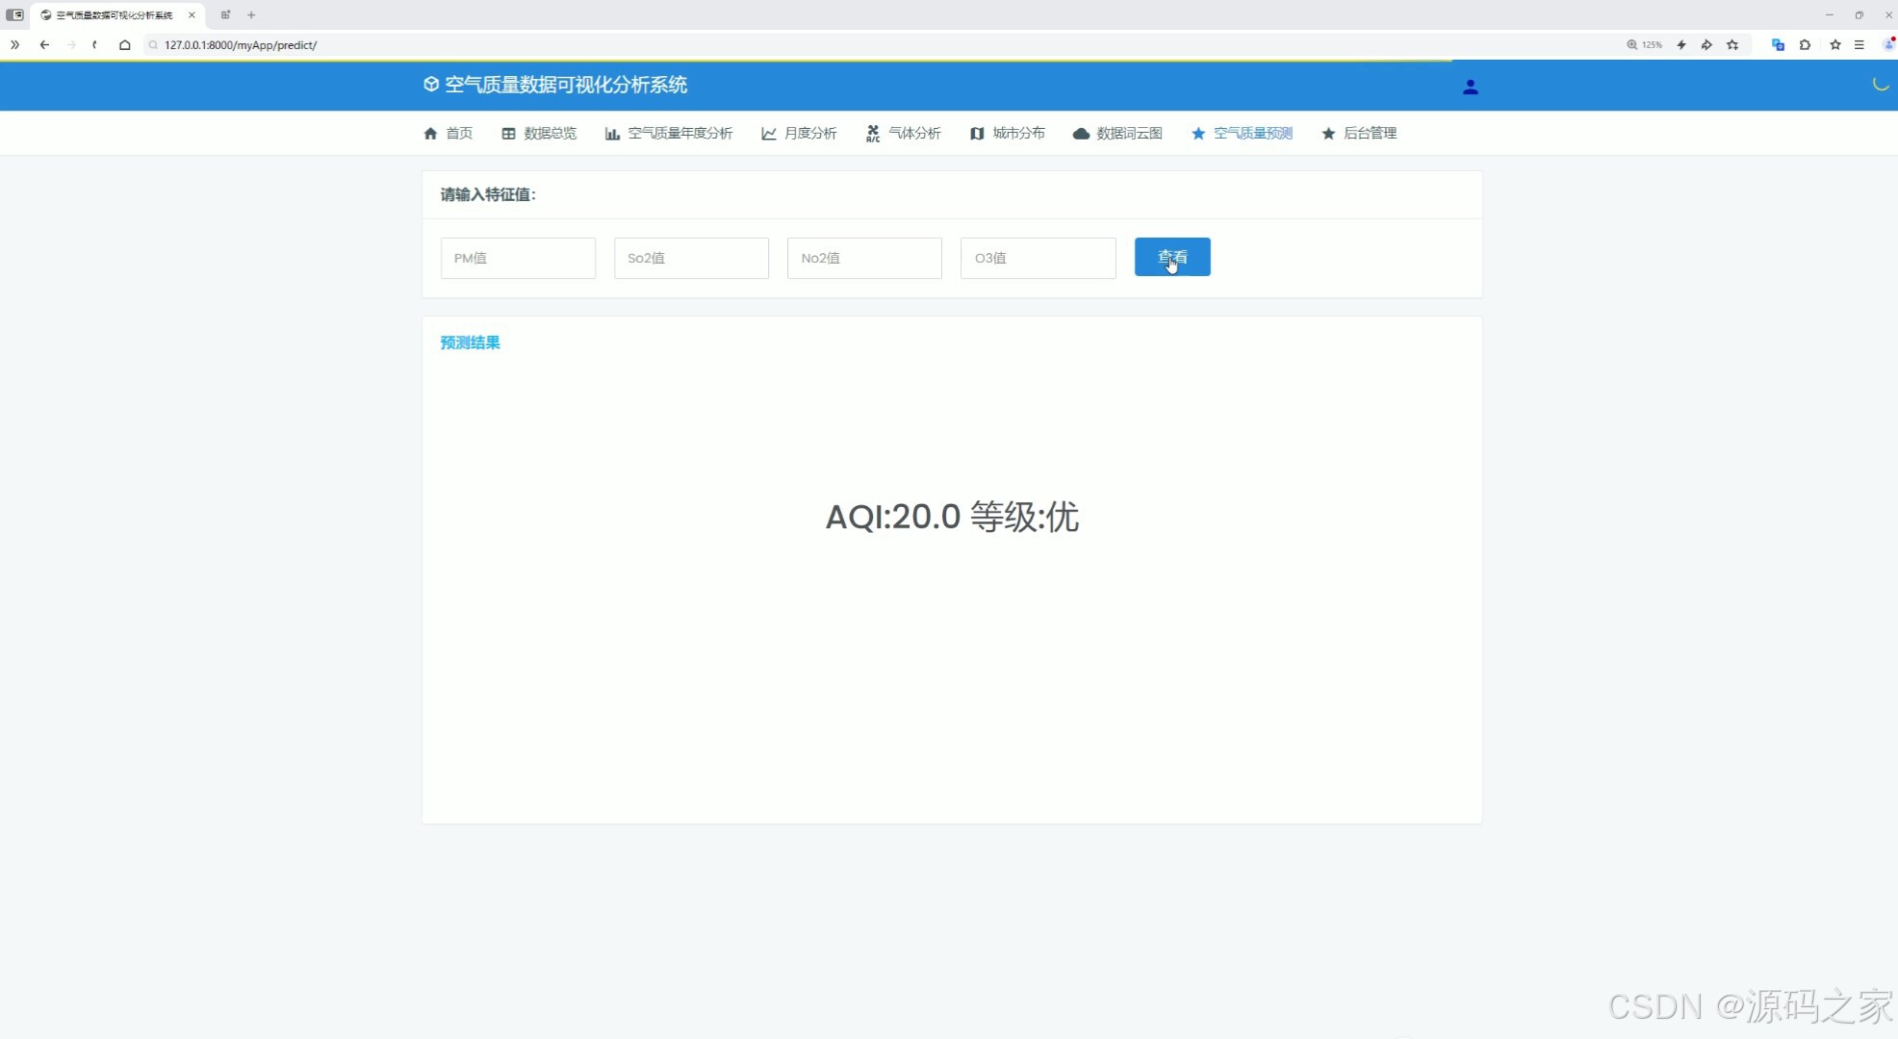
Task: Select the 数据总览 navigation item
Action: point(550,134)
